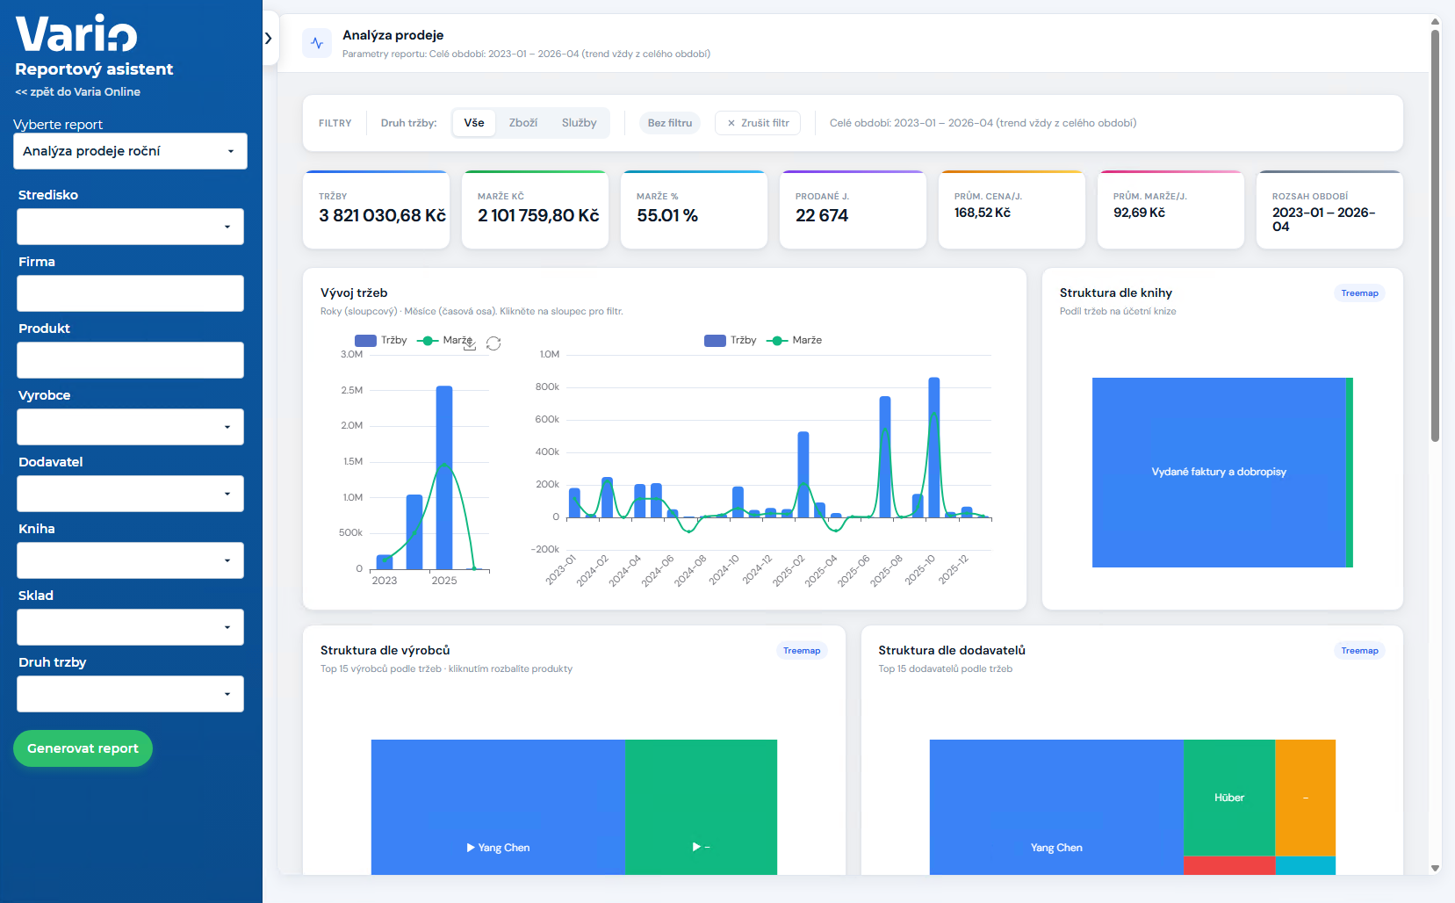Click the Vario logo
This screenshot has height=903, width=1455.
pyautogui.click(x=76, y=34)
